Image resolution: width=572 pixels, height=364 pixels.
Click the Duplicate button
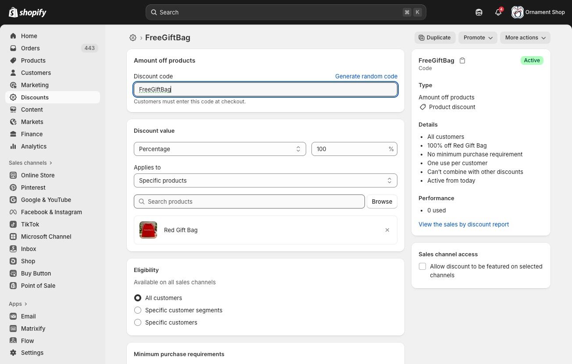pyautogui.click(x=435, y=38)
